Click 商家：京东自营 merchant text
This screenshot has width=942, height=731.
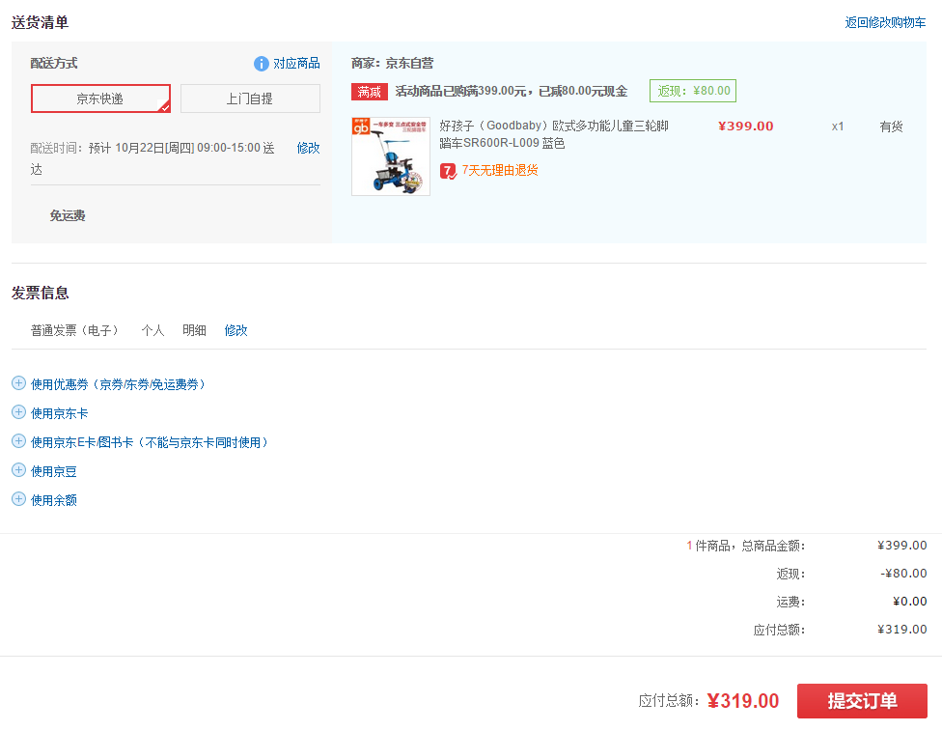coord(392,63)
